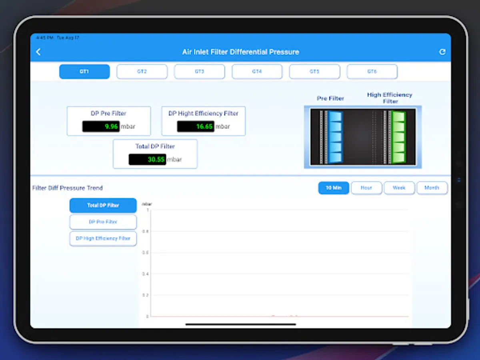Show DP Pre Filter trend
The height and width of the screenshot is (360, 480).
pos(103,222)
